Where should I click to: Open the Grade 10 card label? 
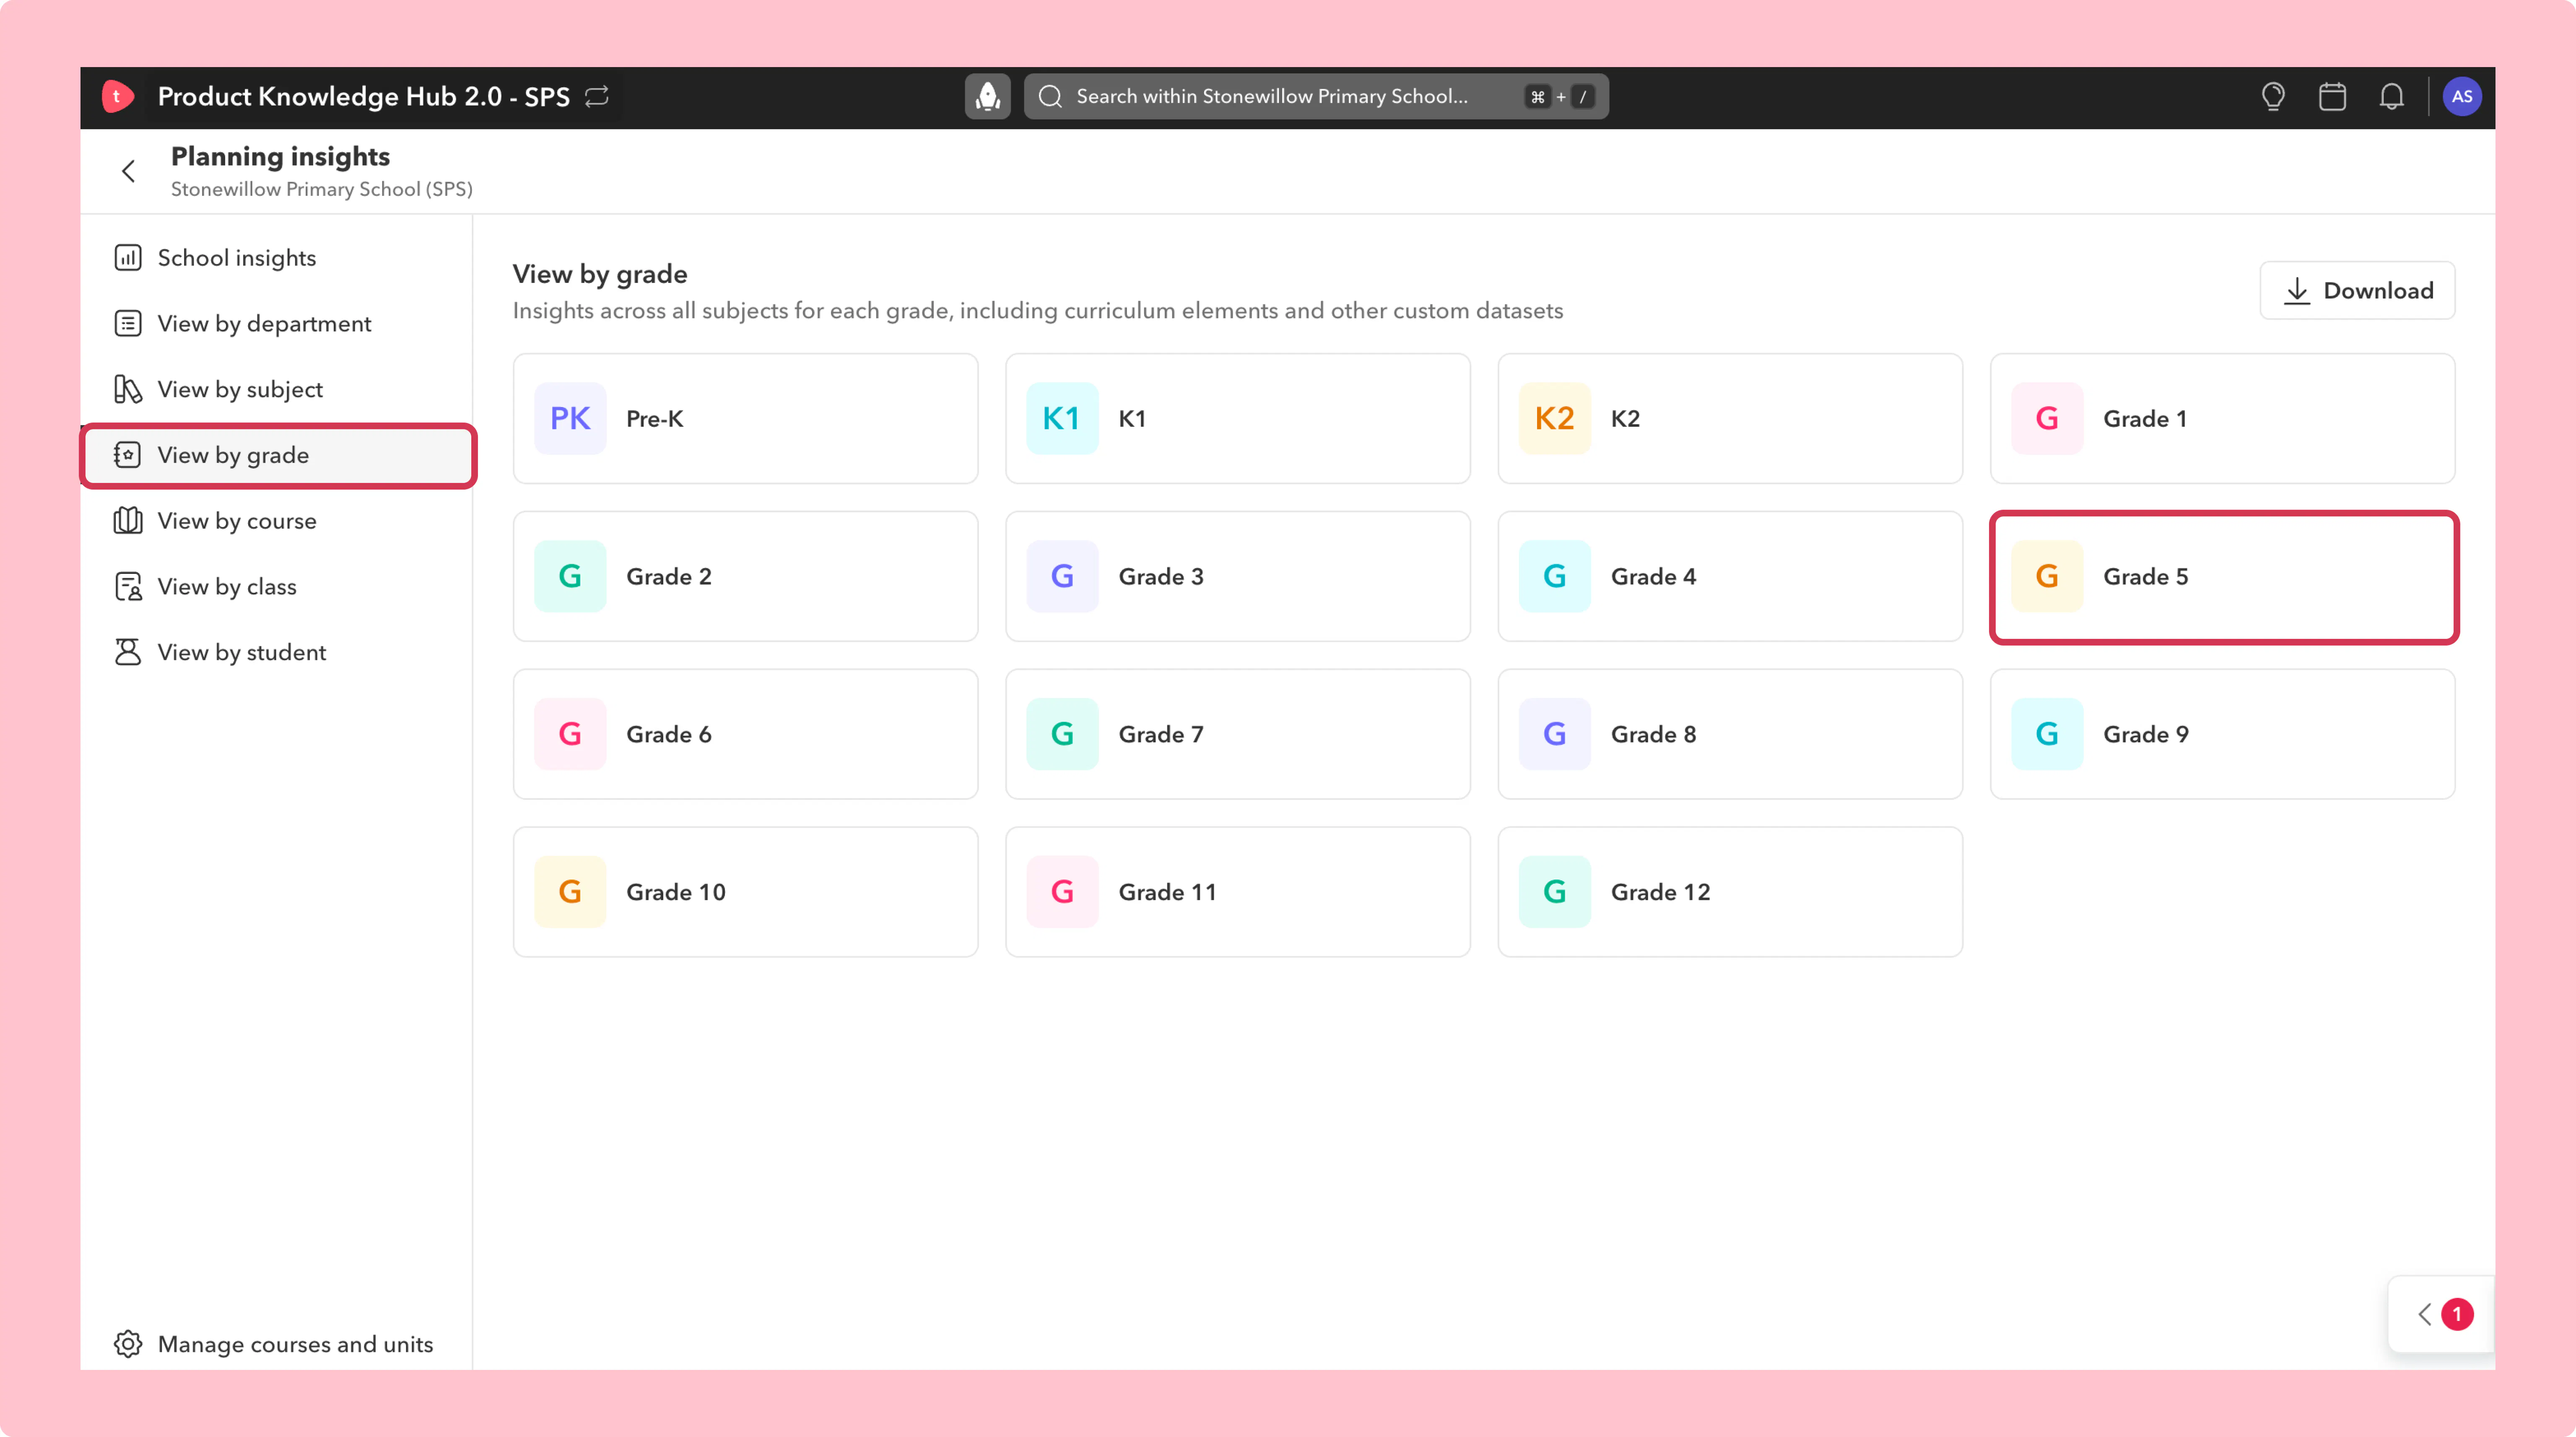[x=676, y=892]
